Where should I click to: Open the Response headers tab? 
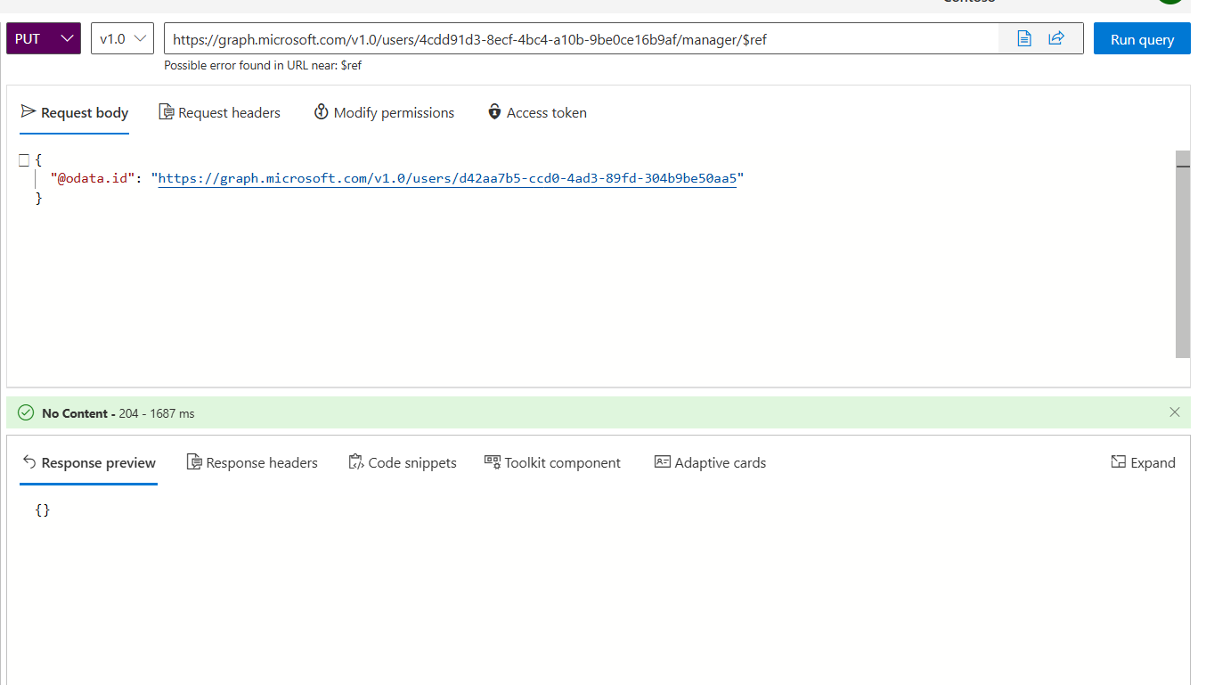tap(252, 463)
